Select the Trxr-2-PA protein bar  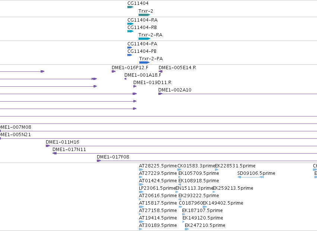click(145, 62)
